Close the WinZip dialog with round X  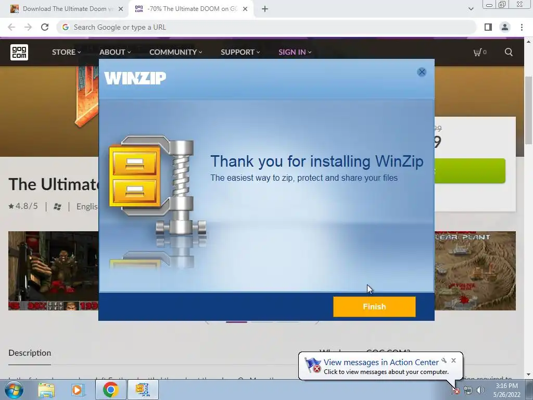[422, 72]
